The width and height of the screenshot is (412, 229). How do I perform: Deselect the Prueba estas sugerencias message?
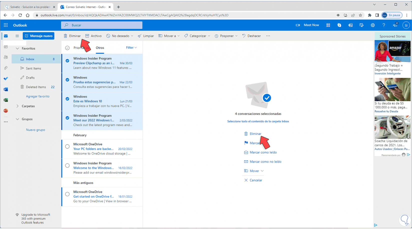[67, 80]
